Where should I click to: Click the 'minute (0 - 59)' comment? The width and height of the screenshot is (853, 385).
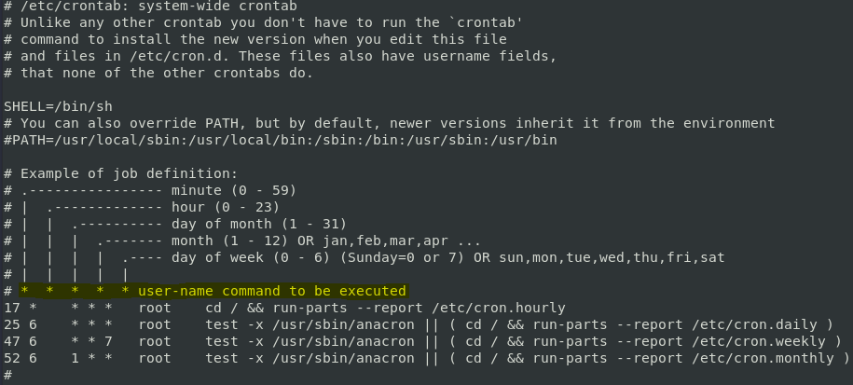point(234,190)
